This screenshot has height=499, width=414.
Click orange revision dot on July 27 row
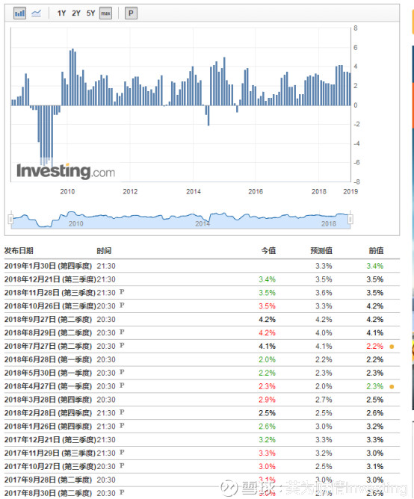click(x=392, y=347)
